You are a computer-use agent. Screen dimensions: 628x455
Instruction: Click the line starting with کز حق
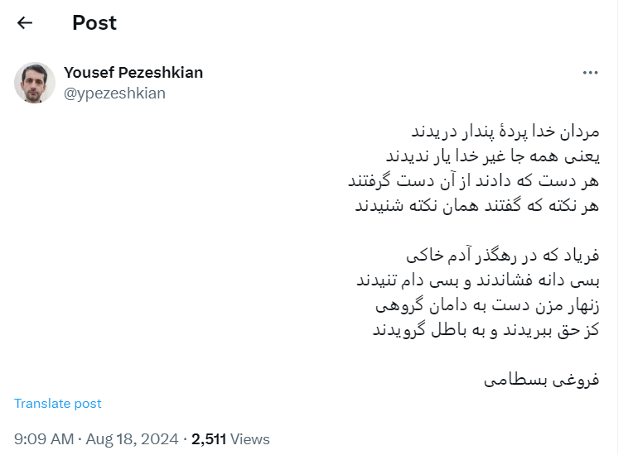click(485, 330)
